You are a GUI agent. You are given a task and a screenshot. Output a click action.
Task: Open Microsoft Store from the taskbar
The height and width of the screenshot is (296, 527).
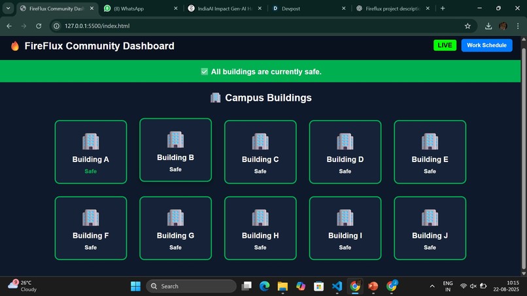318,286
